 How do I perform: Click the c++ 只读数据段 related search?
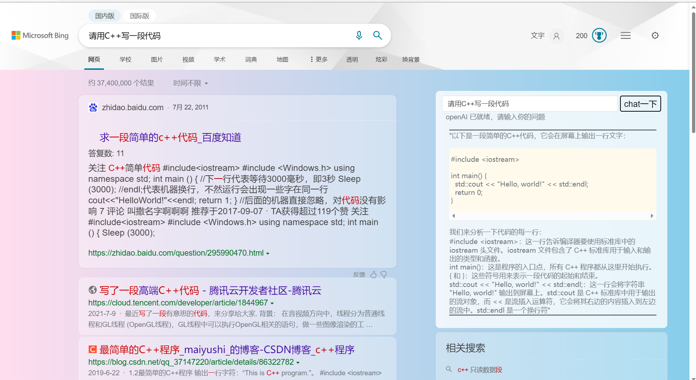[x=480, y=369]
